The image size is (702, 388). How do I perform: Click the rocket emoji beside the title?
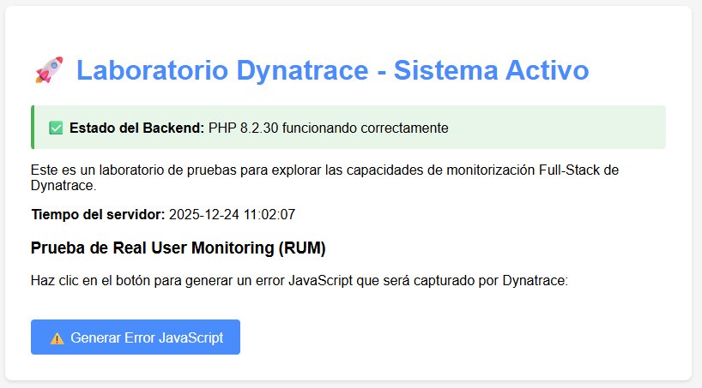[49, 71]
